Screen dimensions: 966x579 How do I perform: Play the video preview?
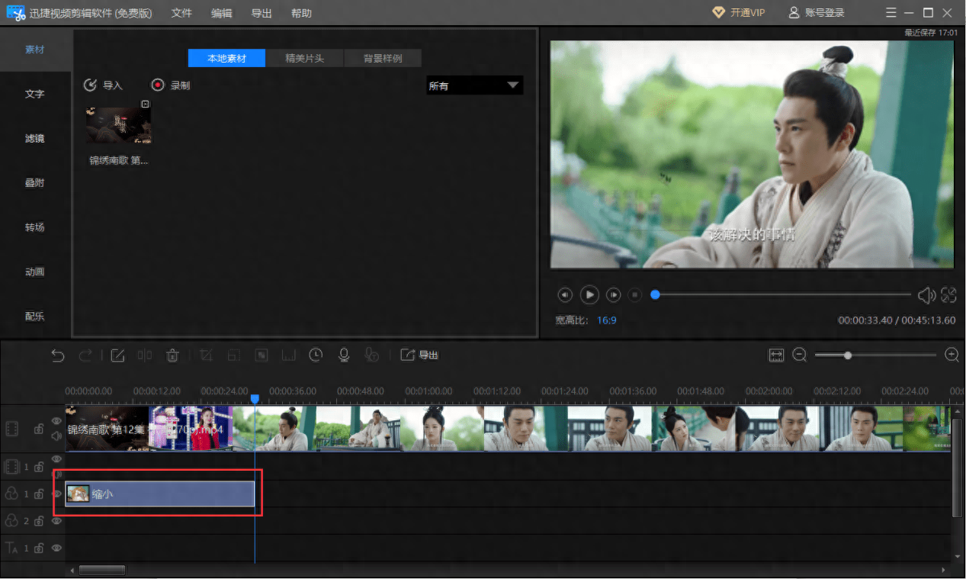pyautogui.click(x=589, y=294)
